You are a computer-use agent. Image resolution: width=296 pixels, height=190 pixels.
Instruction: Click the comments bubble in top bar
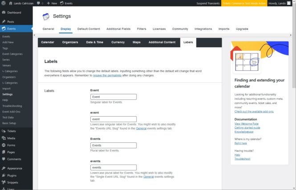tap(40, 3)
